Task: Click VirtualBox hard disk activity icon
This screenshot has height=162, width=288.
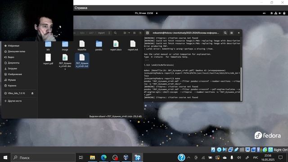Action: [213, 150]
